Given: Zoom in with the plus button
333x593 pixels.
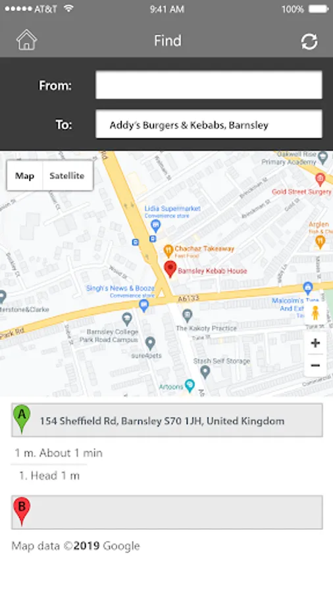Looking at the screenshot, I should (315, 343).
